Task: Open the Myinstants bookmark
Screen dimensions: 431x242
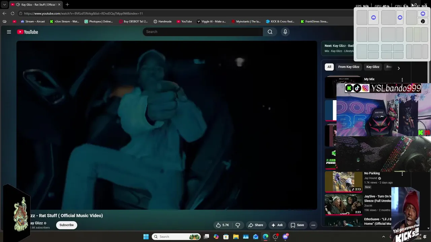Action: 246,22
